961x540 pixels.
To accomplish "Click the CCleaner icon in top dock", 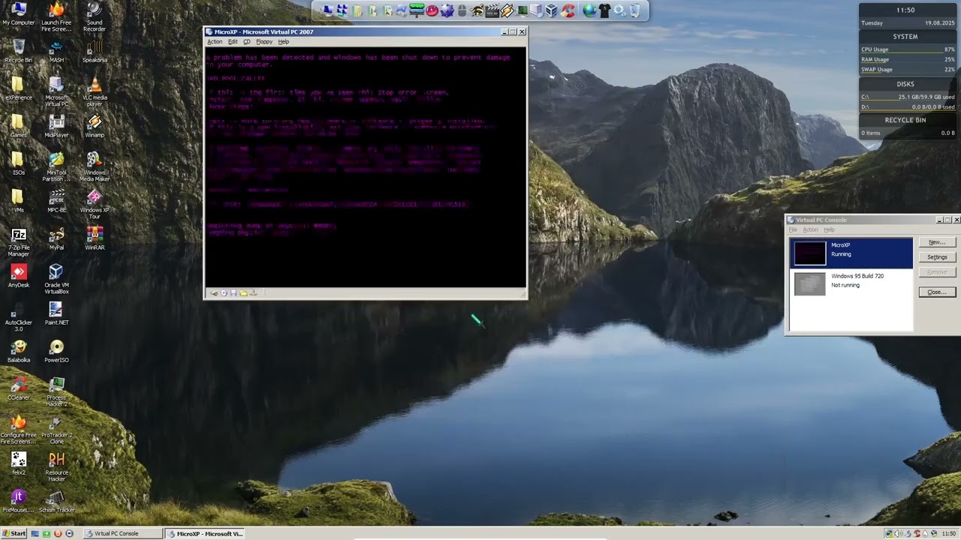I will tap(568, 10).
